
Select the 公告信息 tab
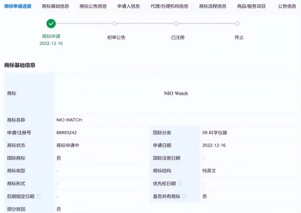click(287, 6)
